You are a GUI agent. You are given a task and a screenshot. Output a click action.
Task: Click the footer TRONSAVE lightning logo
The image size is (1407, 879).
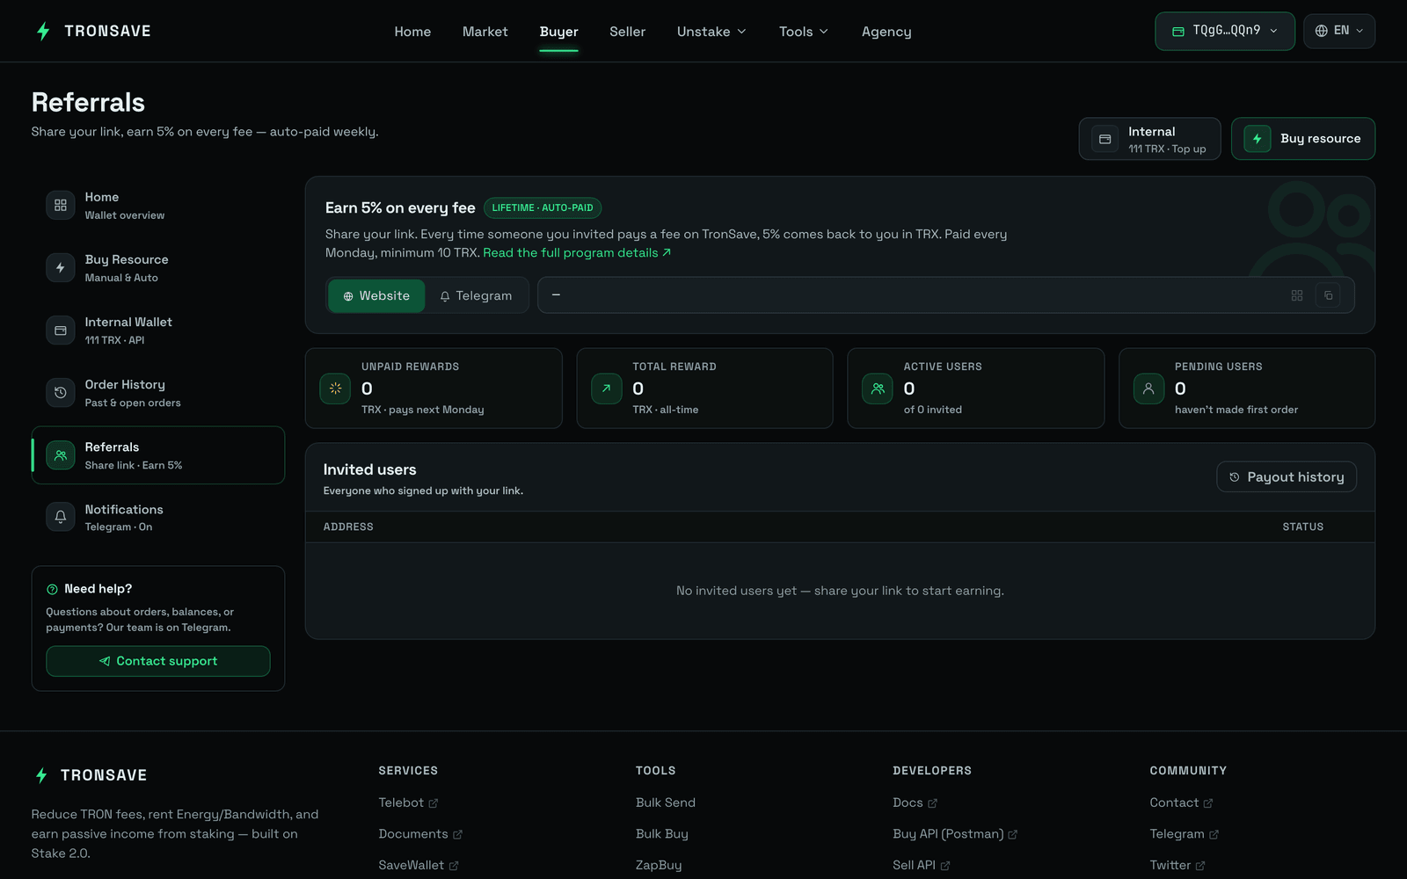41,775
